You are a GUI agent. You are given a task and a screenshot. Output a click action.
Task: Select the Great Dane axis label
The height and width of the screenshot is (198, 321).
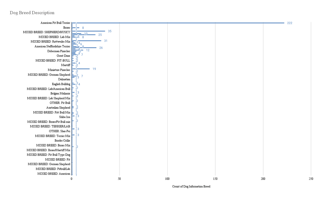[x=63, y=56]
